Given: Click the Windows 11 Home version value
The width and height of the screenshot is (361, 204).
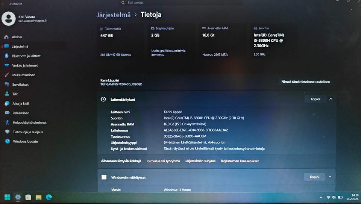Looking at the screenshot, I should coord(177,190).
